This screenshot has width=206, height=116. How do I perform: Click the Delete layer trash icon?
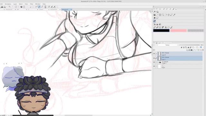(203, 50)
